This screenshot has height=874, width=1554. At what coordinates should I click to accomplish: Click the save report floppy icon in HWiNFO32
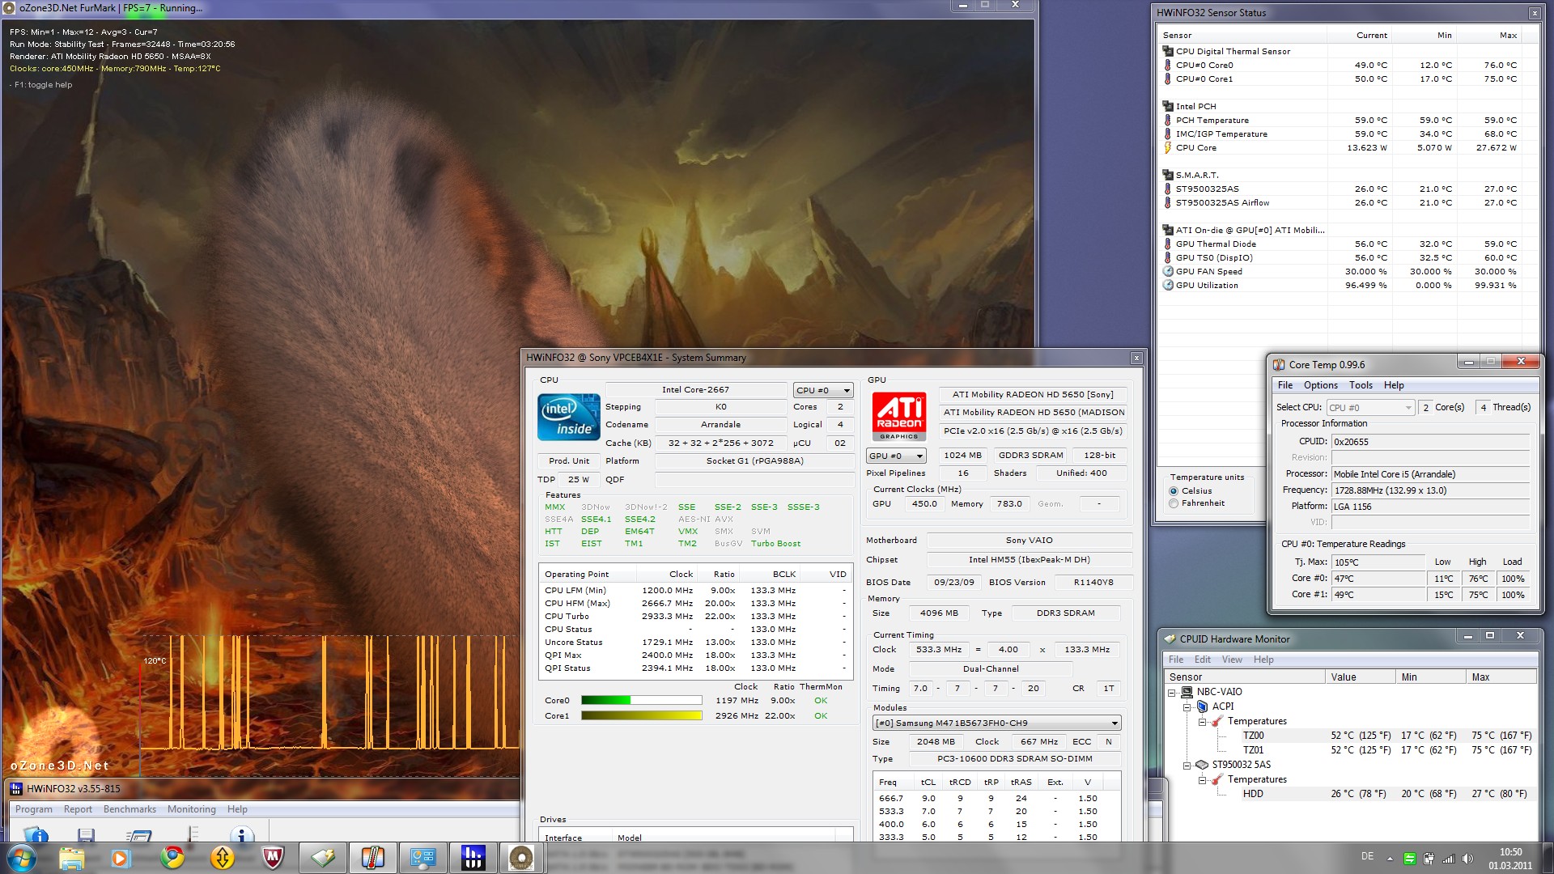[86, 835]
